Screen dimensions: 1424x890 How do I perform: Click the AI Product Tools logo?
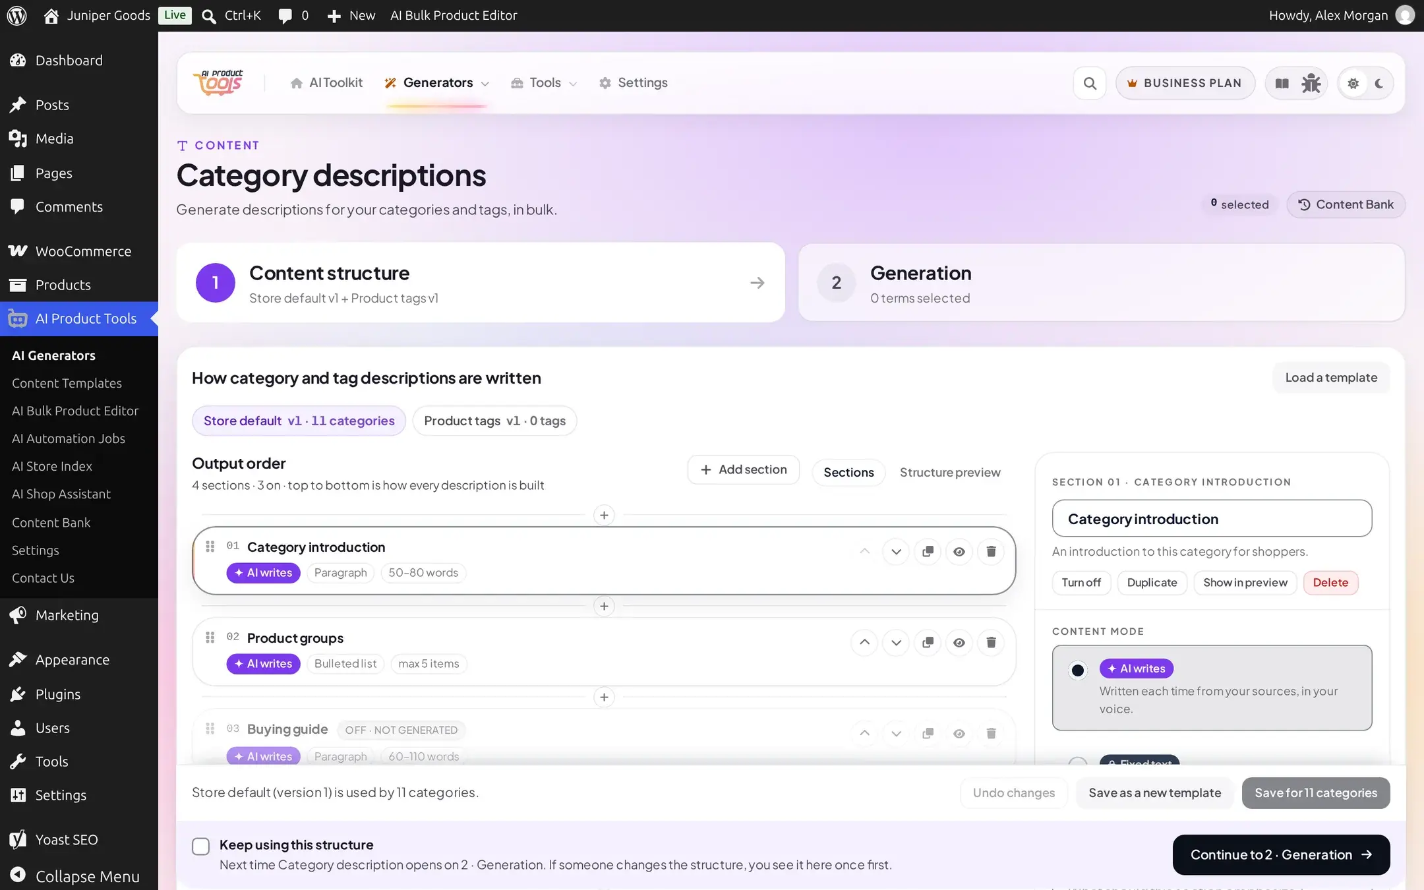pos(218,83)
